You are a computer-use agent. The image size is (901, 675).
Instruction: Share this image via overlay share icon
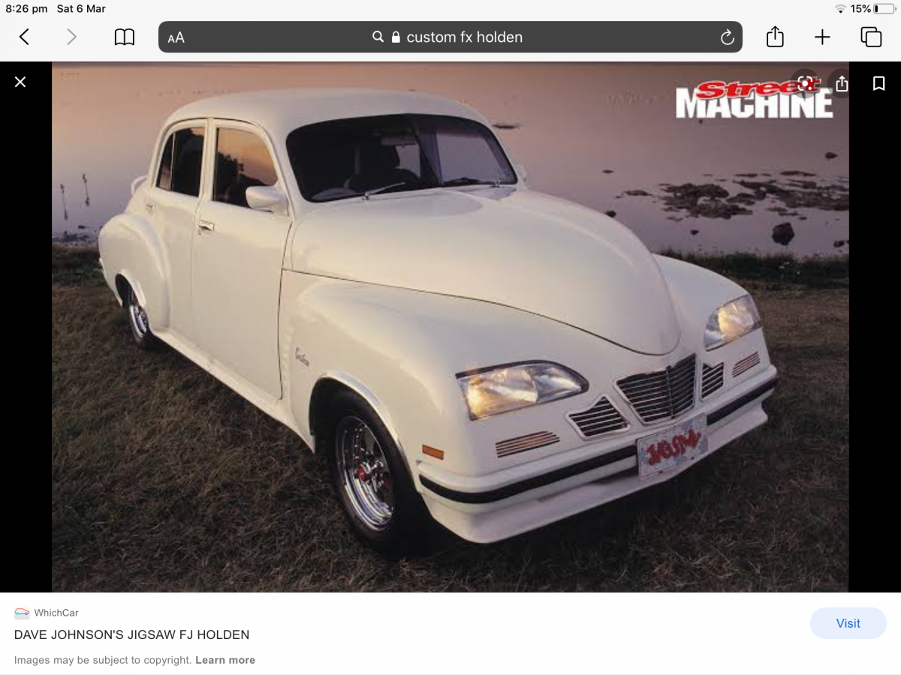tap(842, 83)
